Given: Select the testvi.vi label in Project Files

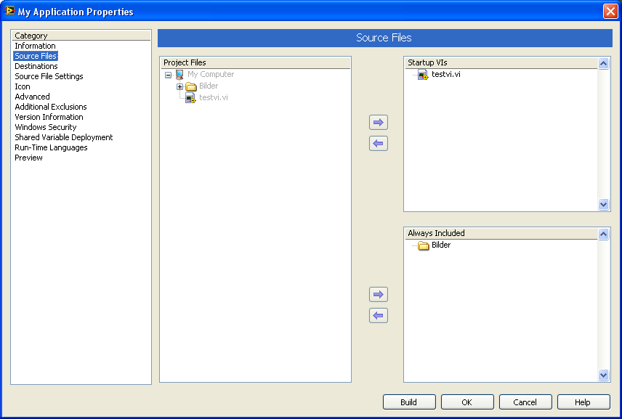Looking at the screenshot, I should 214,97.
